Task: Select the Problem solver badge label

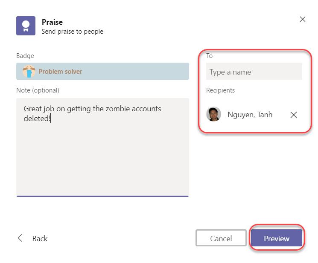Action: pyautogui.click(x=60, y=72)
